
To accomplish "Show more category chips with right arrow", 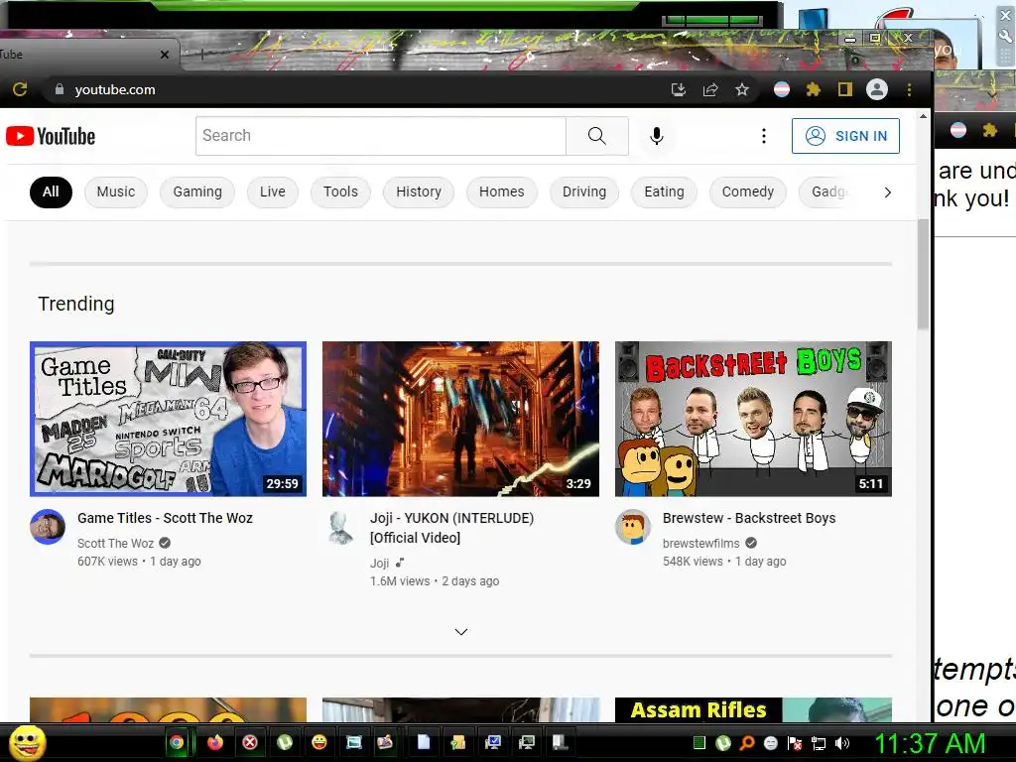I will (x=888, y=192).
